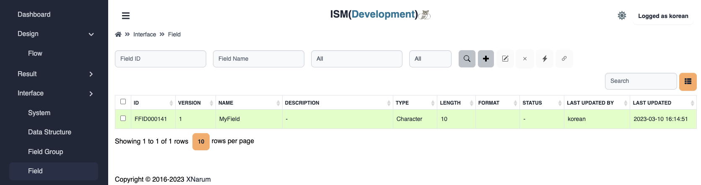Click the Logged as korean button
Screen dimensions: 701x185
click(x=663, y=16)
